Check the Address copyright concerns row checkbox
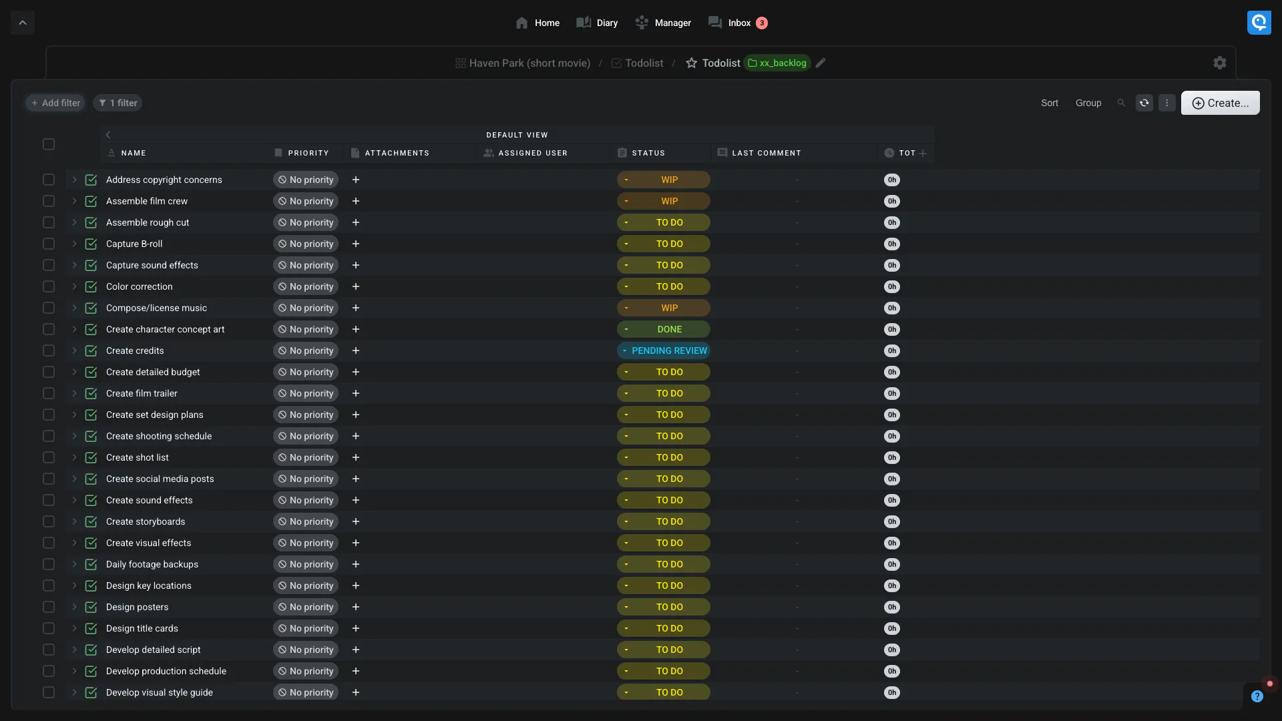The width and height of the screenshot is (1282, 721). 49,180
